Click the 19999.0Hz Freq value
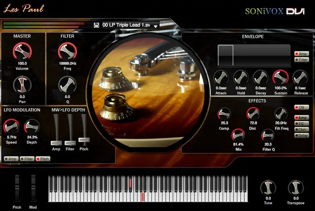The image size is (315, 211). pos(68,64)
